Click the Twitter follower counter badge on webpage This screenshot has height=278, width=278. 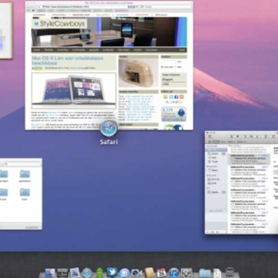coord(174,114)
